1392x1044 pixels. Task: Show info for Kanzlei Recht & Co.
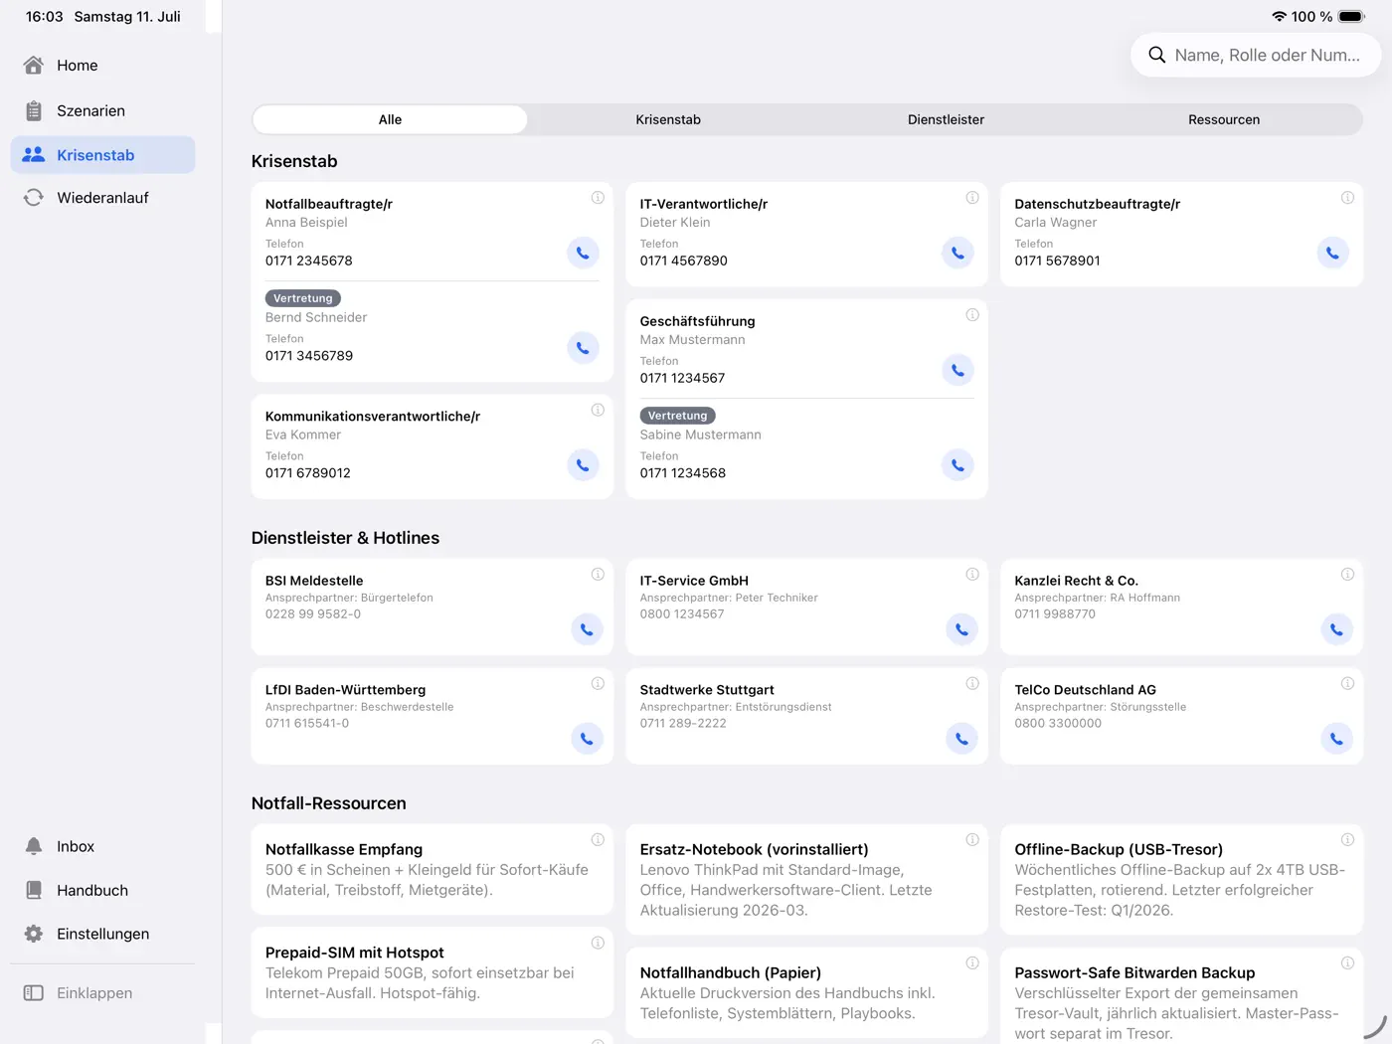point(1347,574)
